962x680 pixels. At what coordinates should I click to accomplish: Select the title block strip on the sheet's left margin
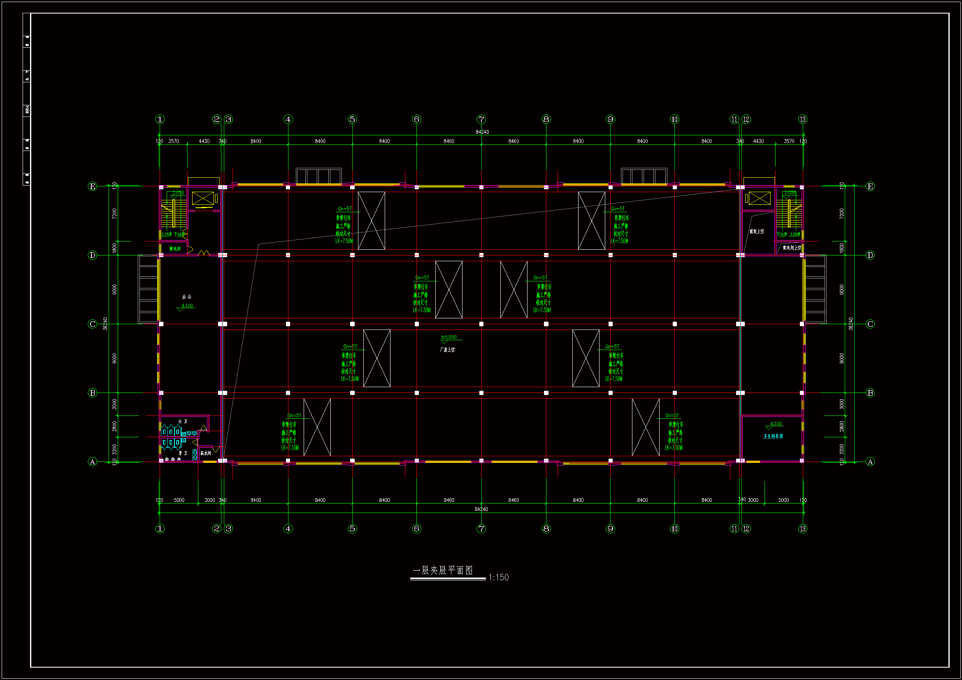(26, 99)
